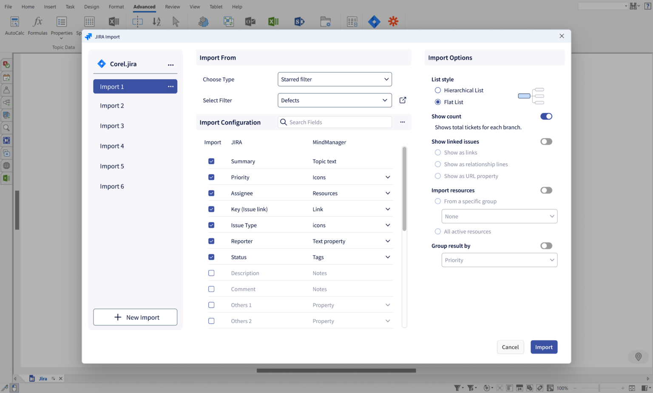Expand the Select Filter dropdown showing Defects
This screenshot has width=653, height=393.
335,100
